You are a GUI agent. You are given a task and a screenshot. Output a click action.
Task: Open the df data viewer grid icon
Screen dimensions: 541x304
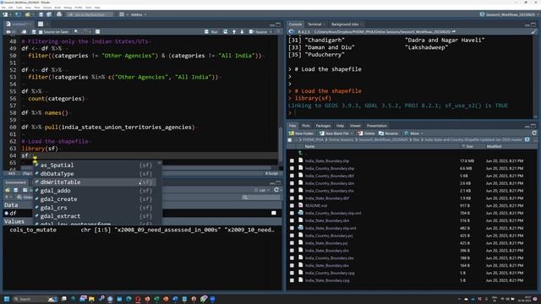point(274,213)
